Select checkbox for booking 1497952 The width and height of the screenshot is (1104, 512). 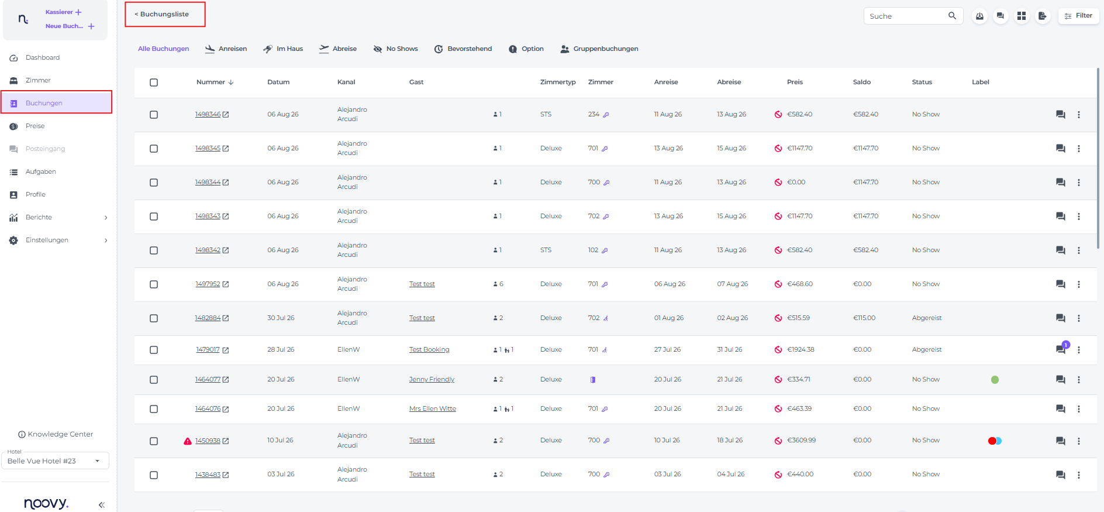[154, 284]
